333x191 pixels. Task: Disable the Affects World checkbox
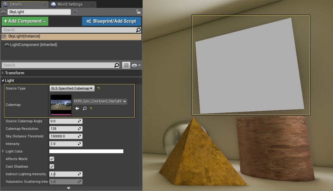pos(52,159)
